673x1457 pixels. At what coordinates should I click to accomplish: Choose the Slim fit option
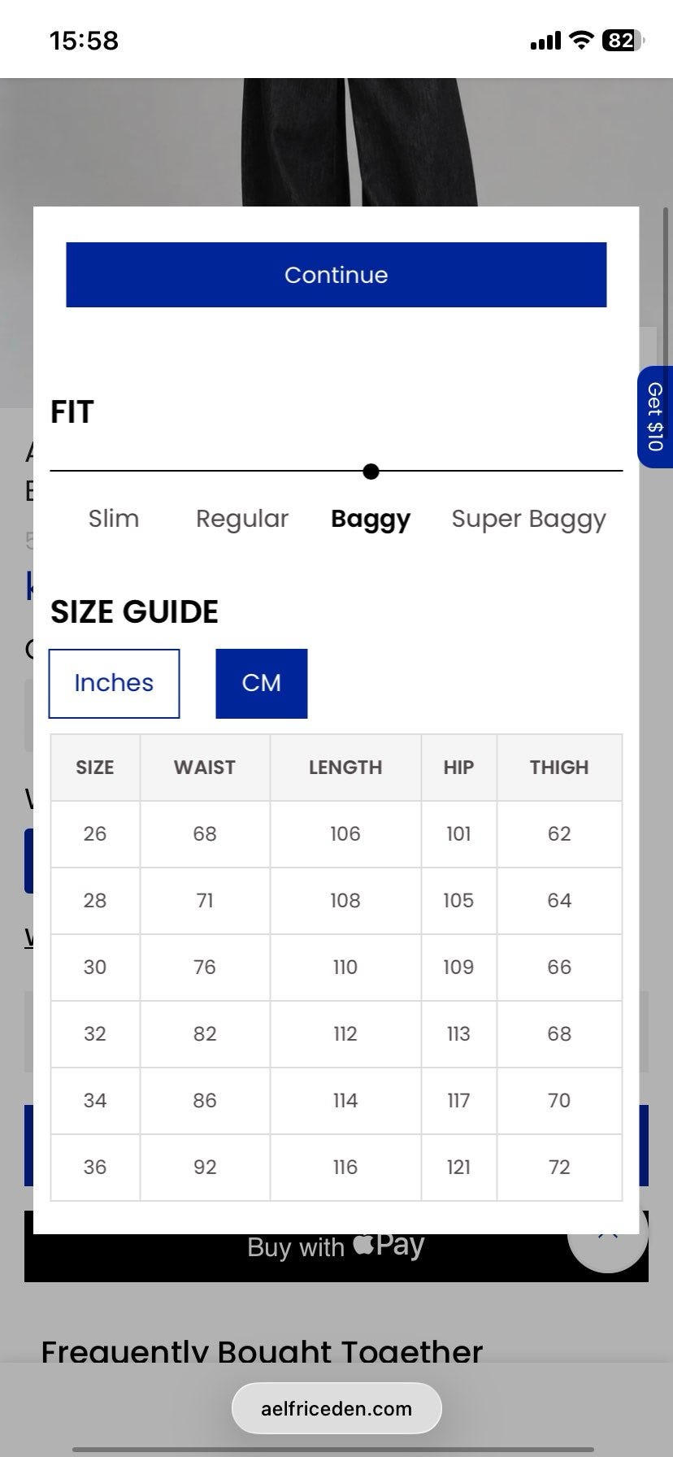click(x=114, y=519)
